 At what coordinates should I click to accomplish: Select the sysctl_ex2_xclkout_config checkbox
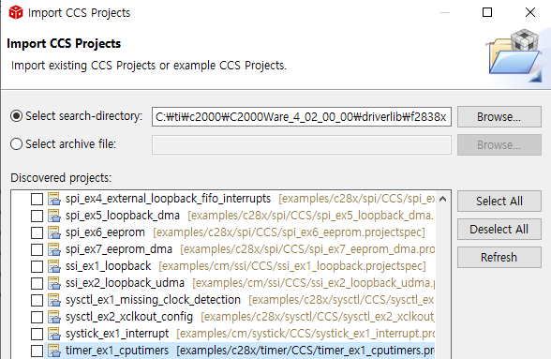[x=37, y=317]
